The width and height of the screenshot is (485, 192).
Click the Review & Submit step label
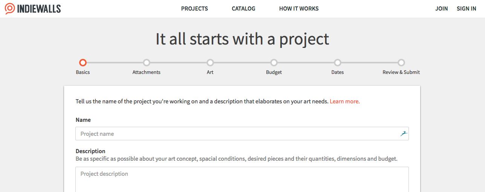pyautogui.click(x=401, y=72)
